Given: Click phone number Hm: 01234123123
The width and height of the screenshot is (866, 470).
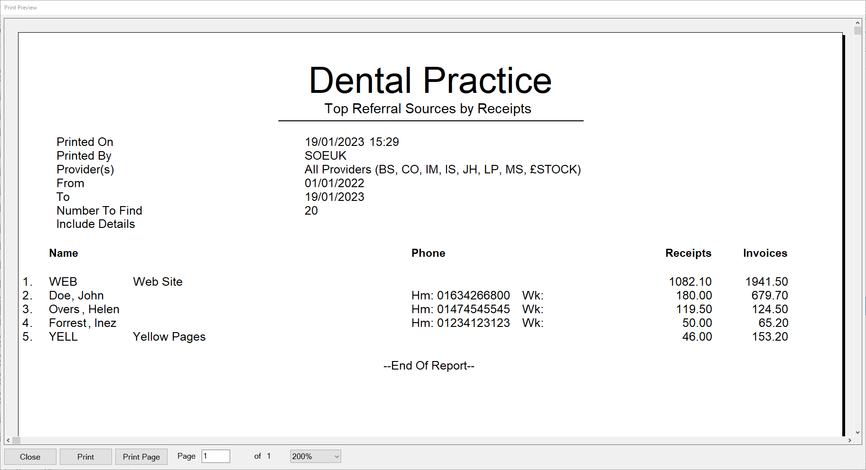Looking at the screenshot, I should pyautogui.click(x=461, y=323).
